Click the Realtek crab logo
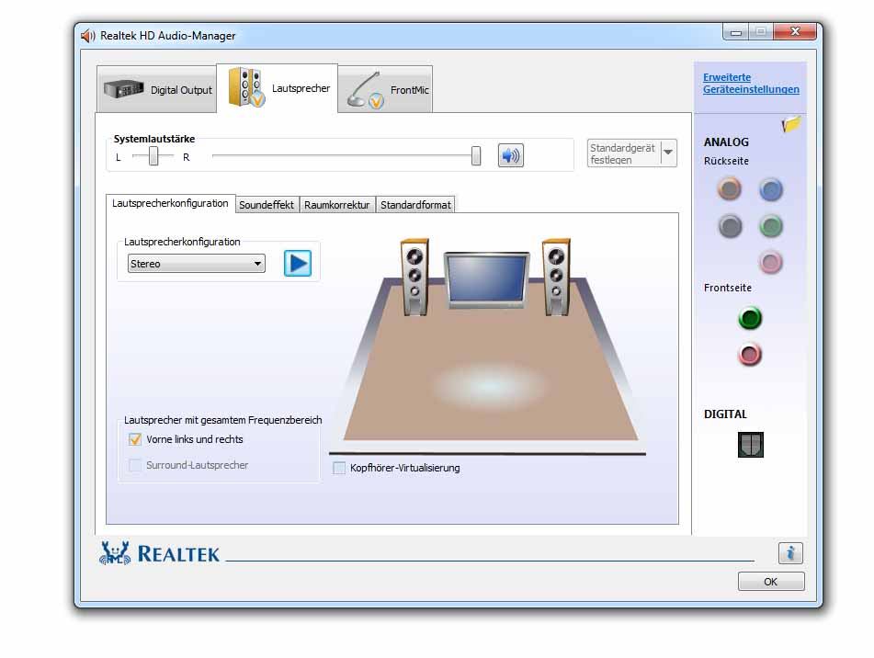 (x=115, y=552)
